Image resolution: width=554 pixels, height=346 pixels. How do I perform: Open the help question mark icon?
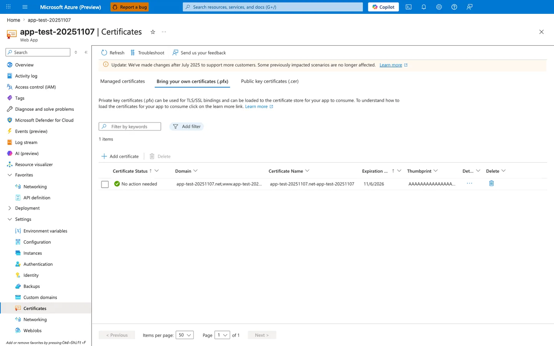click(454, 7)
